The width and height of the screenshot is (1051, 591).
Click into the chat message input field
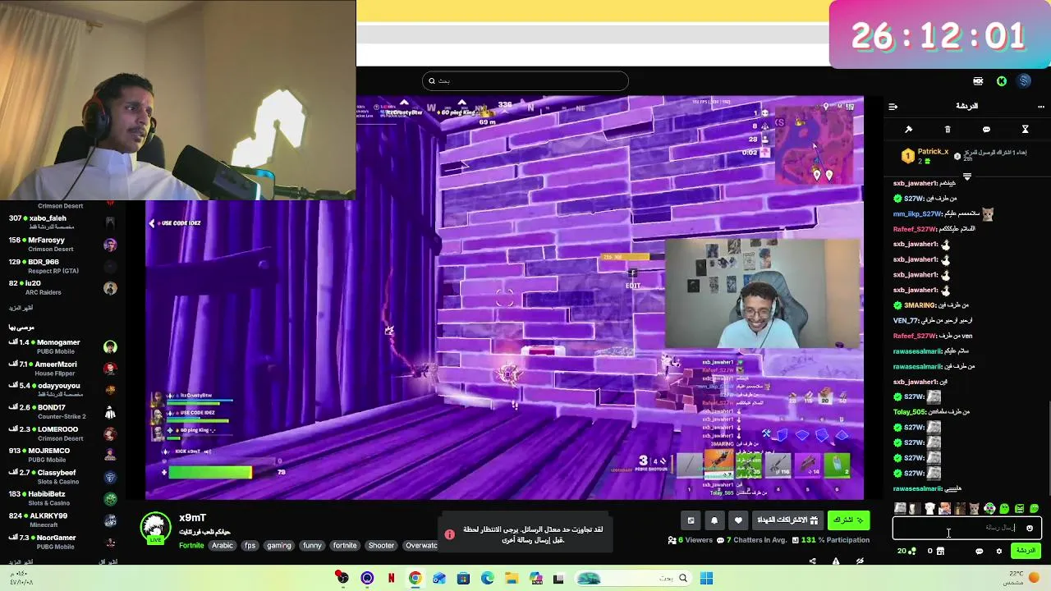966,529
